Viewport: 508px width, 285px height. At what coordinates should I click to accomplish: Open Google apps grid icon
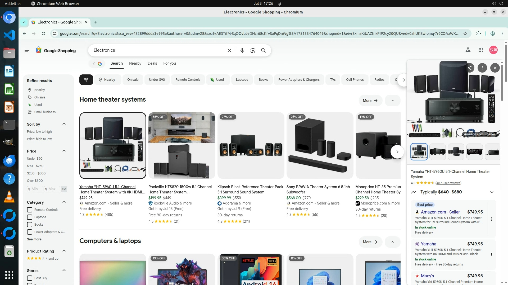(x=481, y=50)
